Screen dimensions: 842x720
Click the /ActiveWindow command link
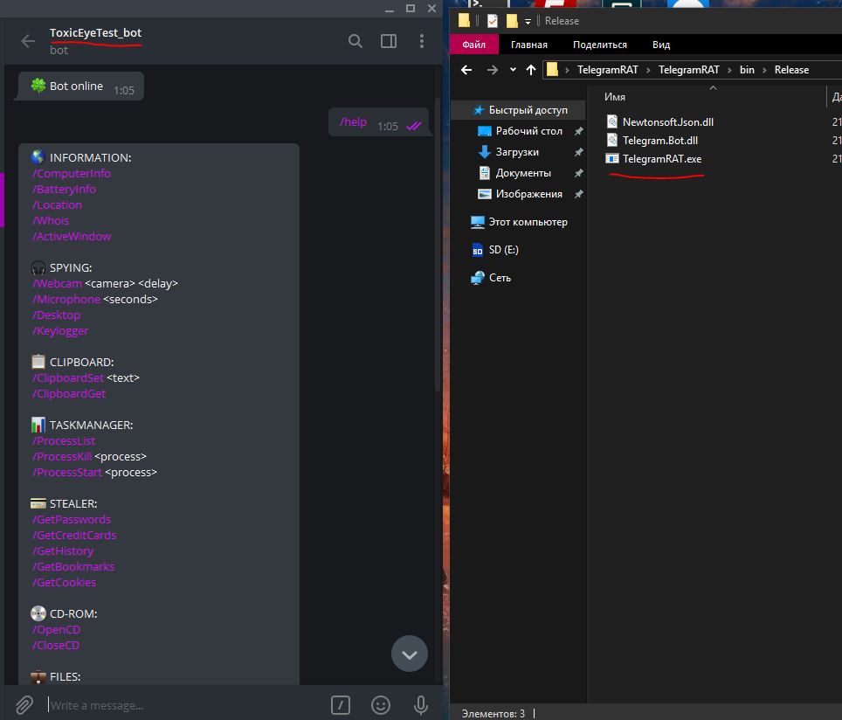pyautogui.click(x=72, y=237)
